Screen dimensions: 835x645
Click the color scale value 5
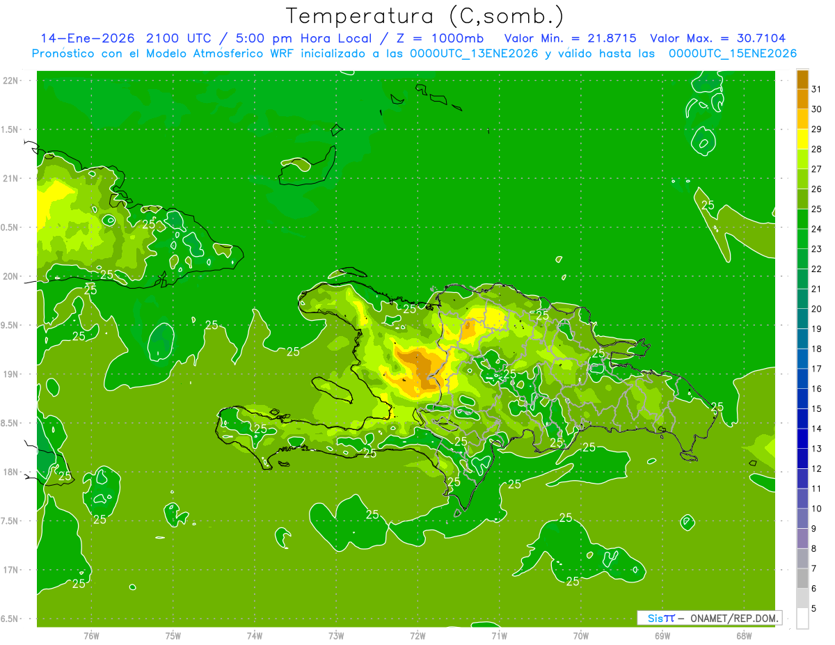click(x=814, y=608)
